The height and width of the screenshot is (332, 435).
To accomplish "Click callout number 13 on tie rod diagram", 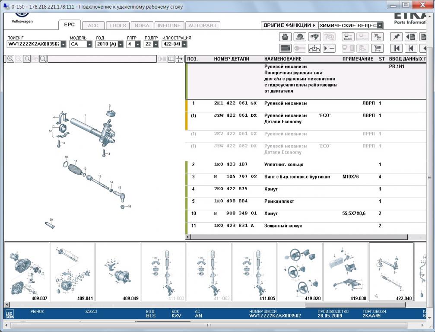I will point(100,176).
